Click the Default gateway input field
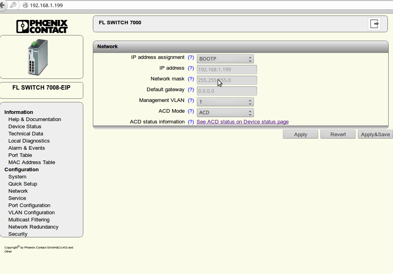 click(227, 91)
